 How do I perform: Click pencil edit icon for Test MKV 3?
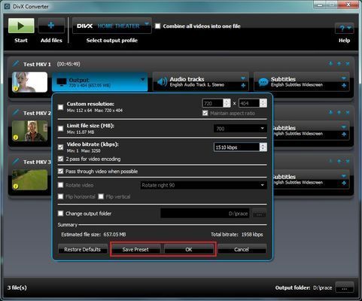[x=16, y=161]
